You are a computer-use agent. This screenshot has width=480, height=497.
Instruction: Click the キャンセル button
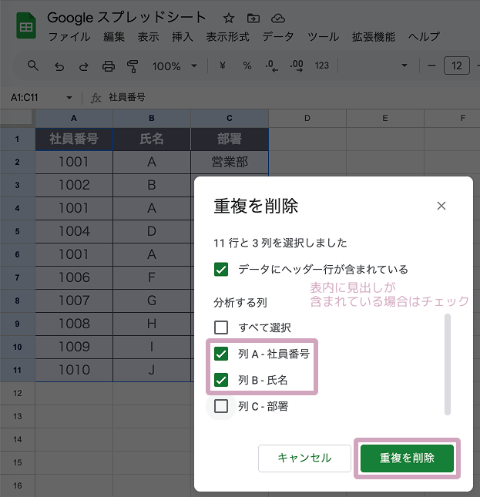(x=304, y=458)
